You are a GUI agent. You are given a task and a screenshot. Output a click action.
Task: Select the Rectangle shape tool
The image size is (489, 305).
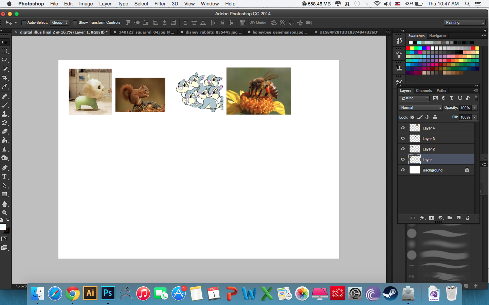5,195
